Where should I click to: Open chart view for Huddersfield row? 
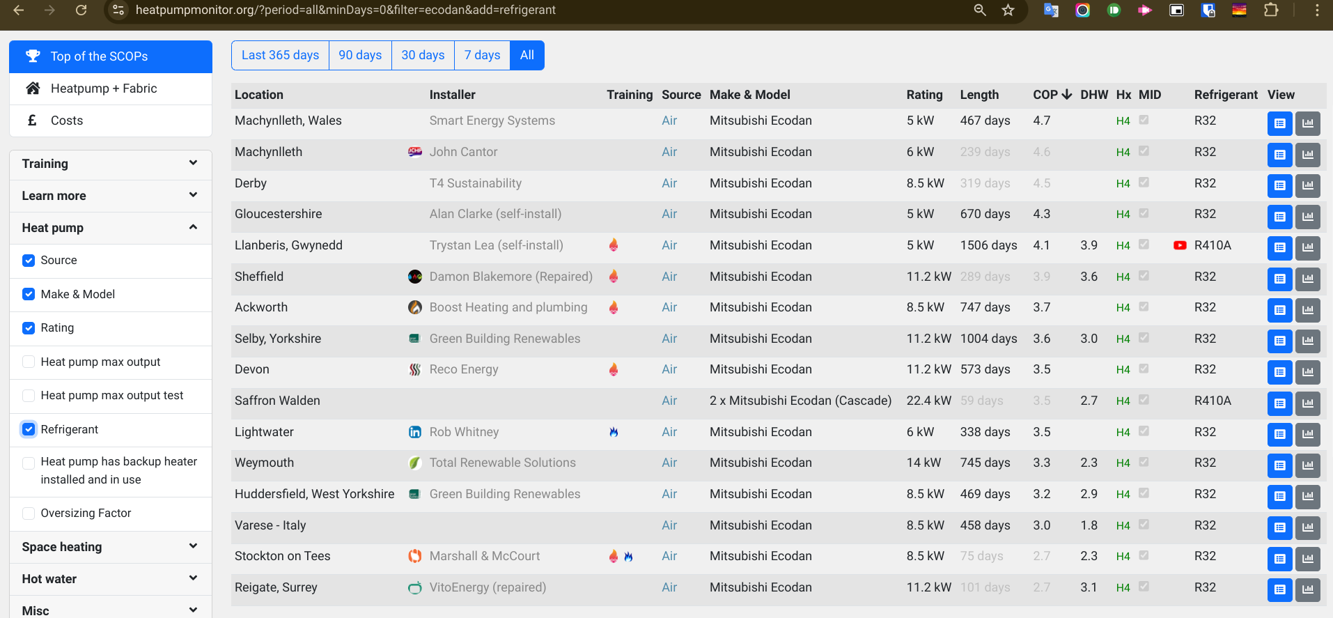coord(1307,497)
